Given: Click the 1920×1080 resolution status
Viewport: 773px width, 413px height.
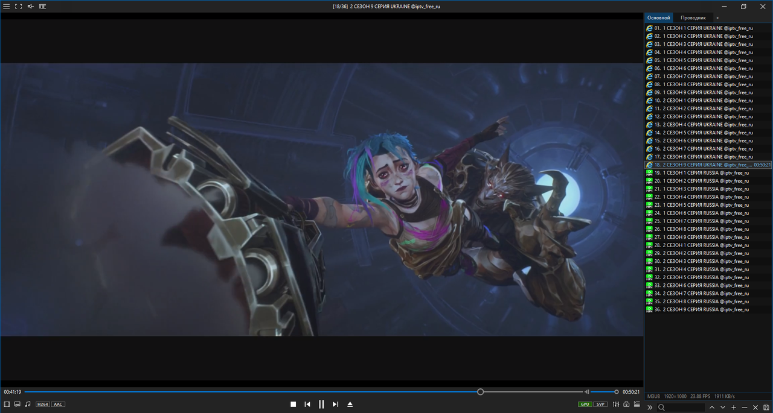Looking at the screenshot, I should [x=675, y=396].
